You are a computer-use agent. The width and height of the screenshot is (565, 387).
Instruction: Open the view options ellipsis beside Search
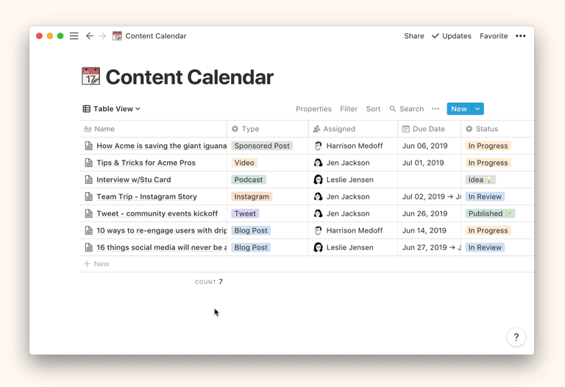[x=436, y=109]
